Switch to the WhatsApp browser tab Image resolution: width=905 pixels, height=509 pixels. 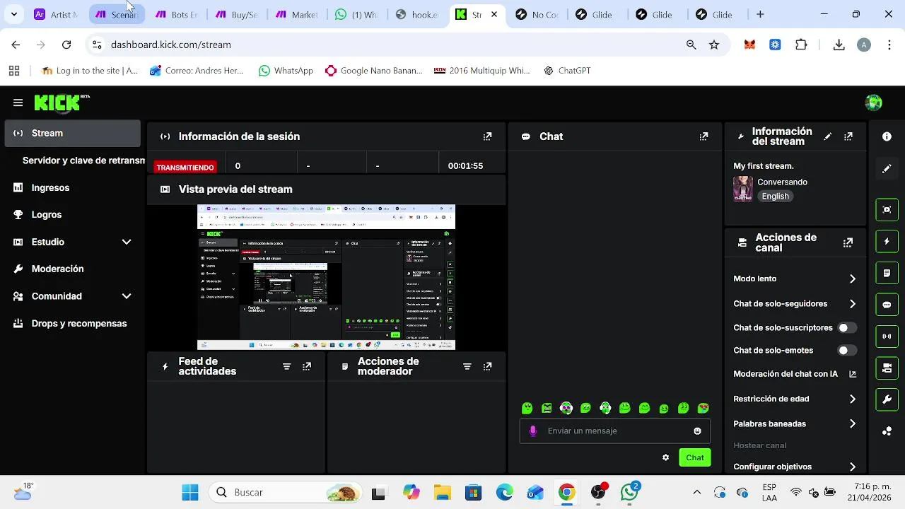tap(357, 14)
